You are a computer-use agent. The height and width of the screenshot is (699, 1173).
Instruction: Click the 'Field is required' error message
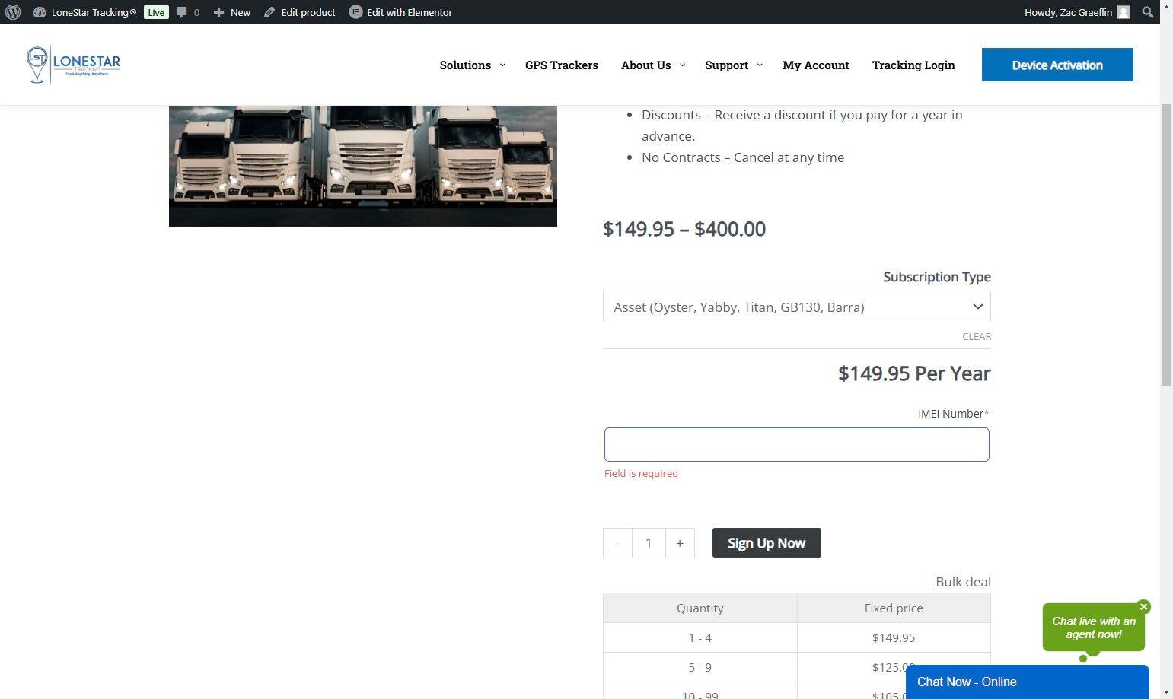click(641, 474)
